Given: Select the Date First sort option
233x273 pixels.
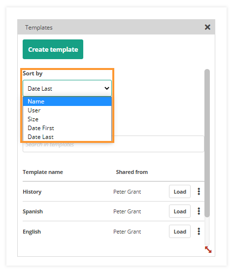Looking at the screenshot, I should point(67,128).
